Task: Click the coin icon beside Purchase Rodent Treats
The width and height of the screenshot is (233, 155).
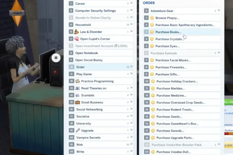Action: tap(153, 109)
